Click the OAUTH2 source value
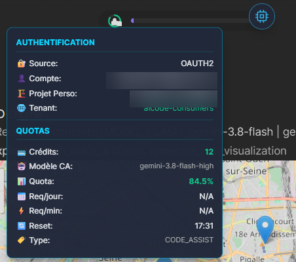The image size is (296, 262). coord(197,64)
